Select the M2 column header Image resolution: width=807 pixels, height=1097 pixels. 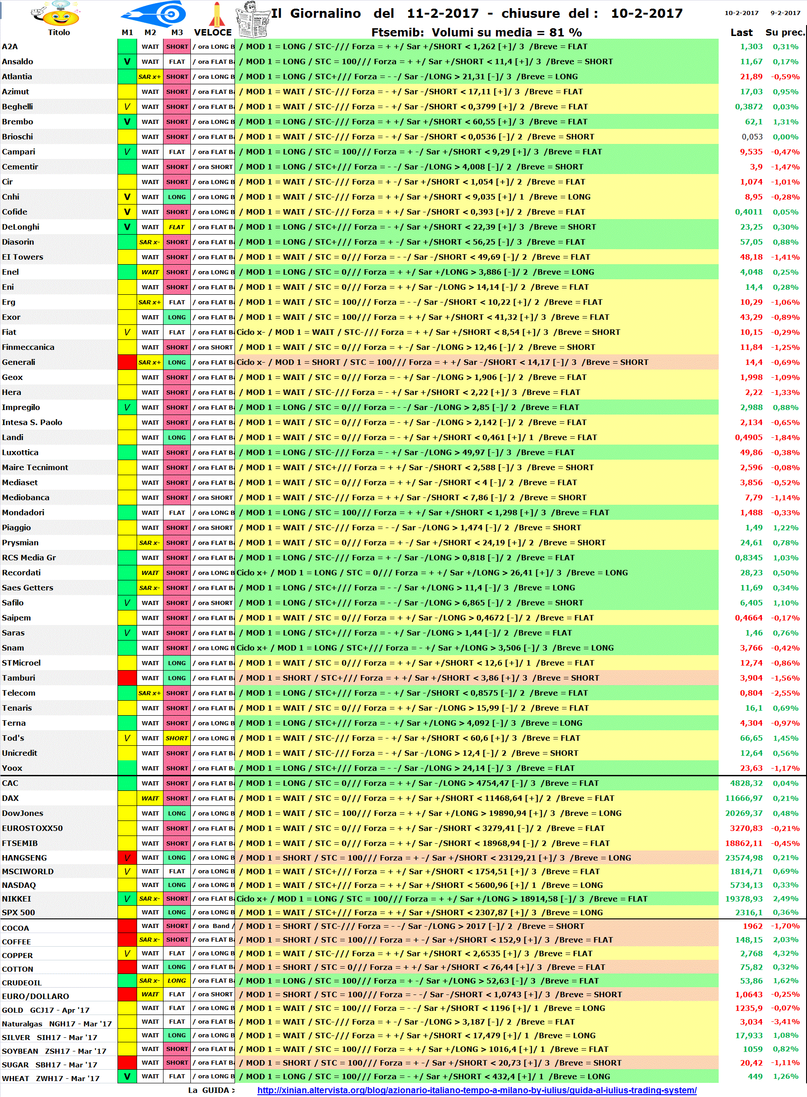pyautogui.click(x=150, y=32)
